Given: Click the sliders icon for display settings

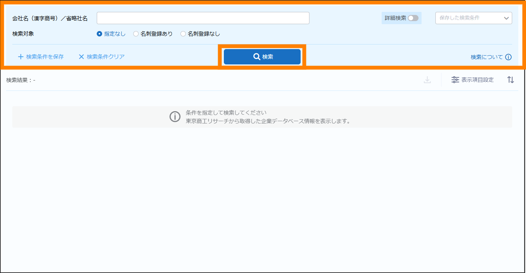Looking at the screenshot, I should (x=455, y=80).
